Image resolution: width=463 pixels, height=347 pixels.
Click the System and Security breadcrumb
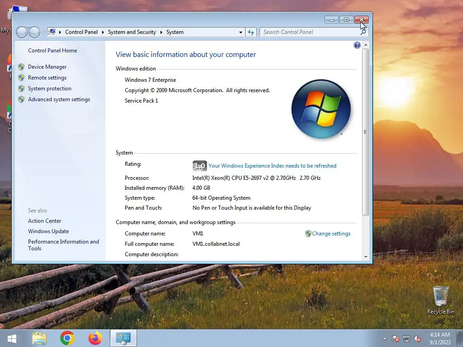132,32
